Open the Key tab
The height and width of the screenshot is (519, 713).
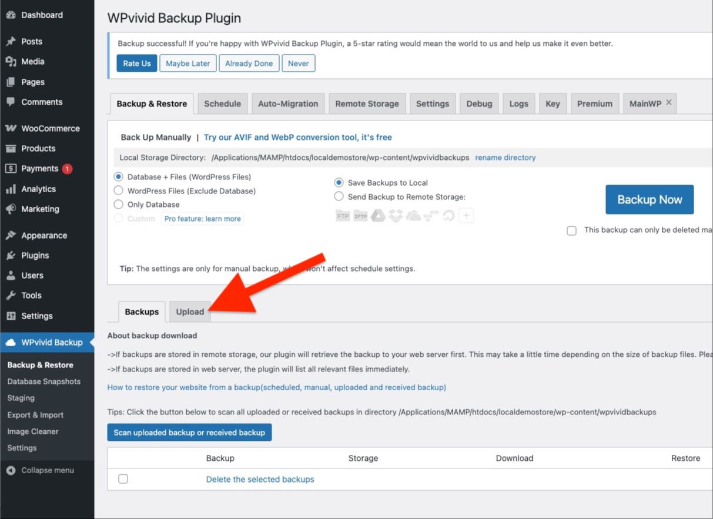[553, 103]
